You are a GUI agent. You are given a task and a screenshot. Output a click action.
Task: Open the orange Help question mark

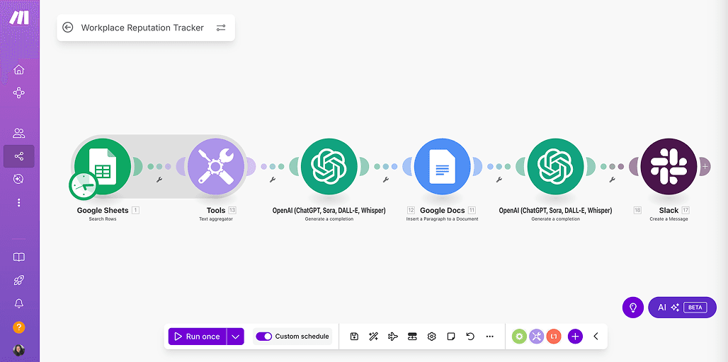(x=18, y=327)
